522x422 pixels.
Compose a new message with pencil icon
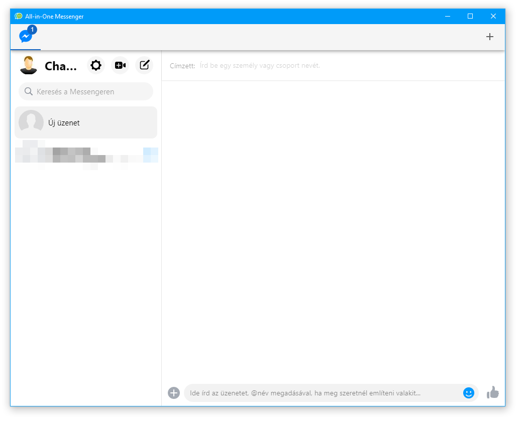[x=144, y=65]
